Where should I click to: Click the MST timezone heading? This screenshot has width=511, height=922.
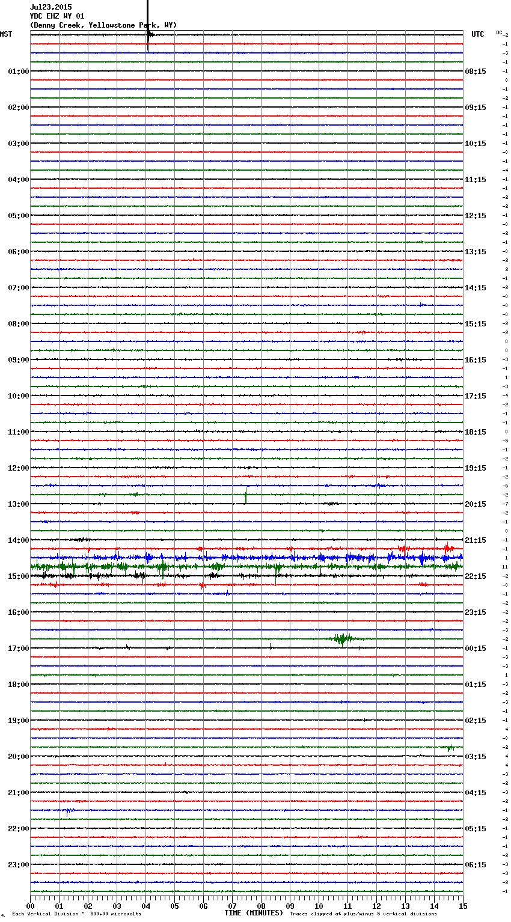coord(6,34)
